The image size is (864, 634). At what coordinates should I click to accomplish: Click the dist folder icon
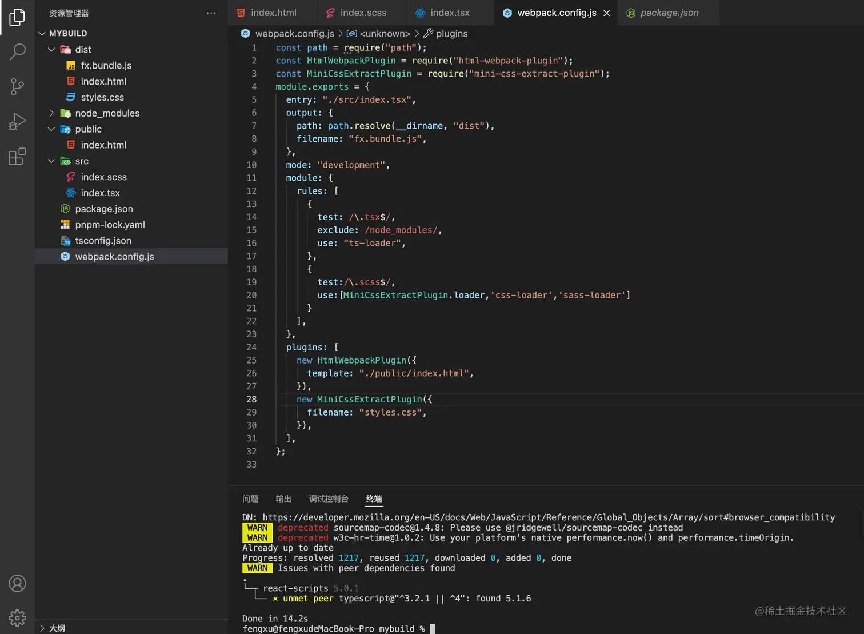point(65,49)
